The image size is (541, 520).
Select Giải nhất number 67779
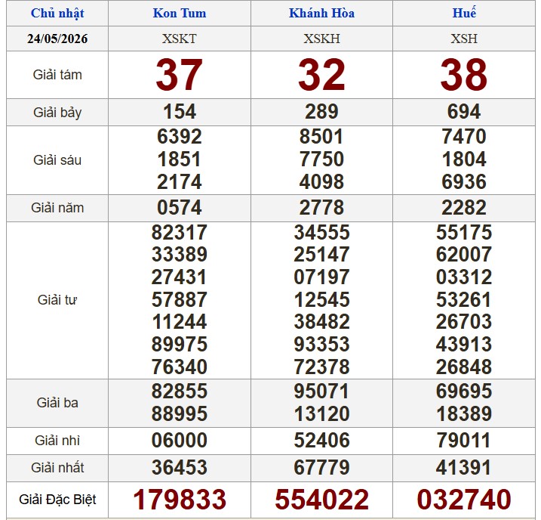click(x=321, y=468)
